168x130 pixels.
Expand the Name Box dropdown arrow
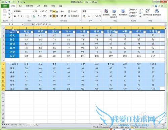(22, 24)
